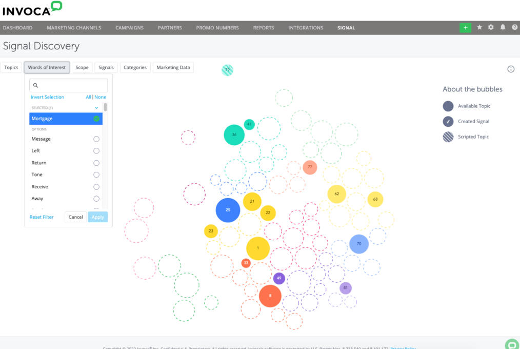Select topic bubble 8

click(270, 296)
